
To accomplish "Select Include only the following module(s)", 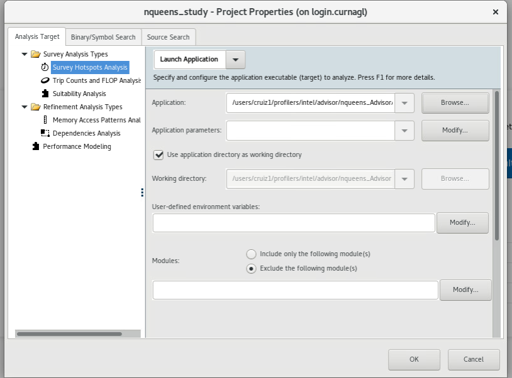I will [252, 254].
